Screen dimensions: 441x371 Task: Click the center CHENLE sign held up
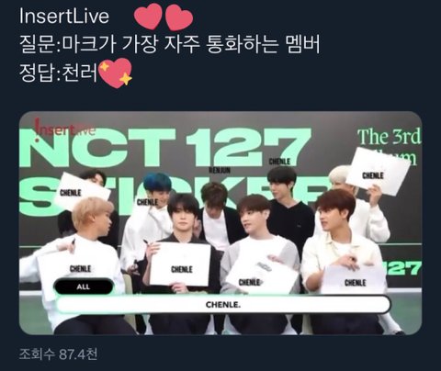point(180,264)
